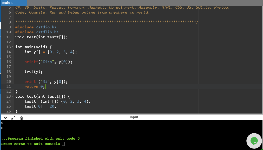
Task: Click the gray bar between editor and console
Action: (132, 114)
